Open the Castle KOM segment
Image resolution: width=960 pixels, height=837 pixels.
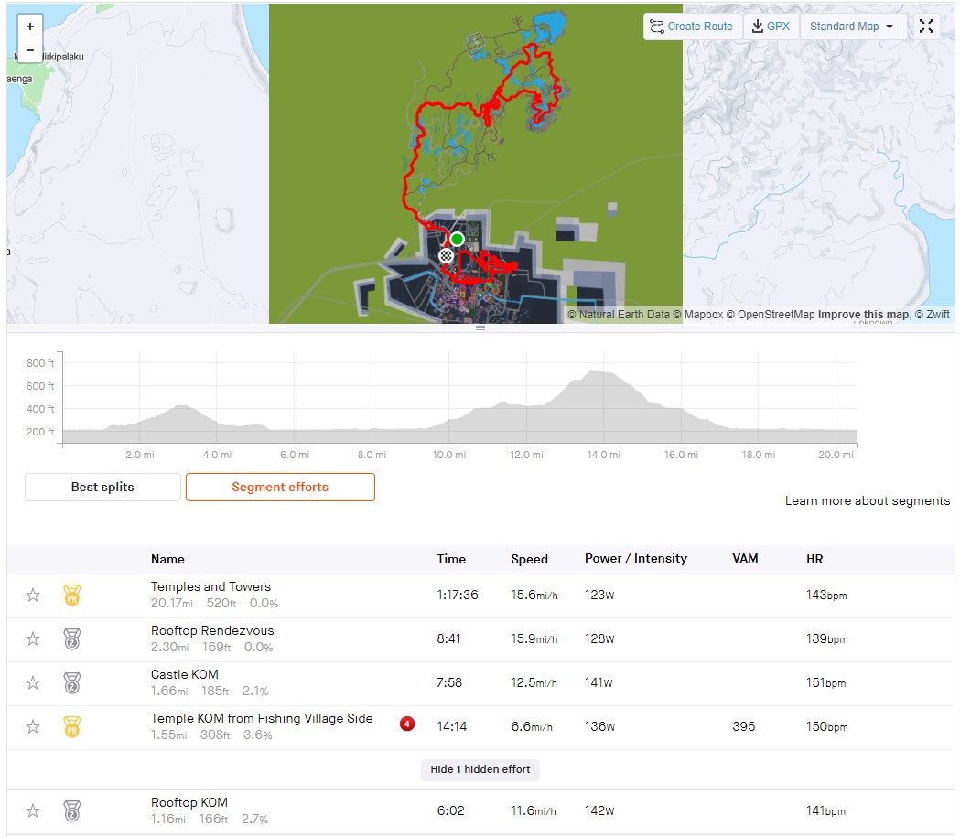click(x=185, y=674)
